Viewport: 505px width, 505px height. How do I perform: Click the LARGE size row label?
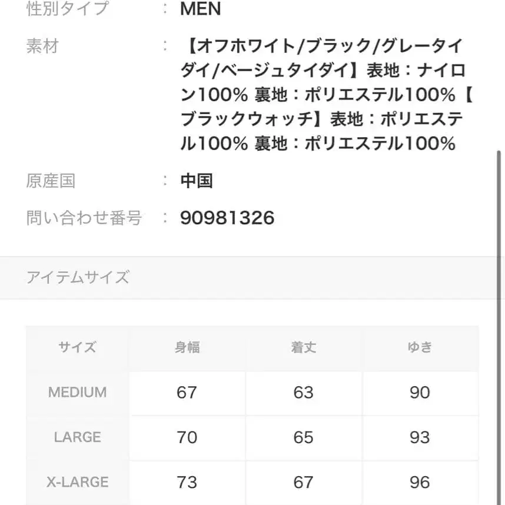77,437
